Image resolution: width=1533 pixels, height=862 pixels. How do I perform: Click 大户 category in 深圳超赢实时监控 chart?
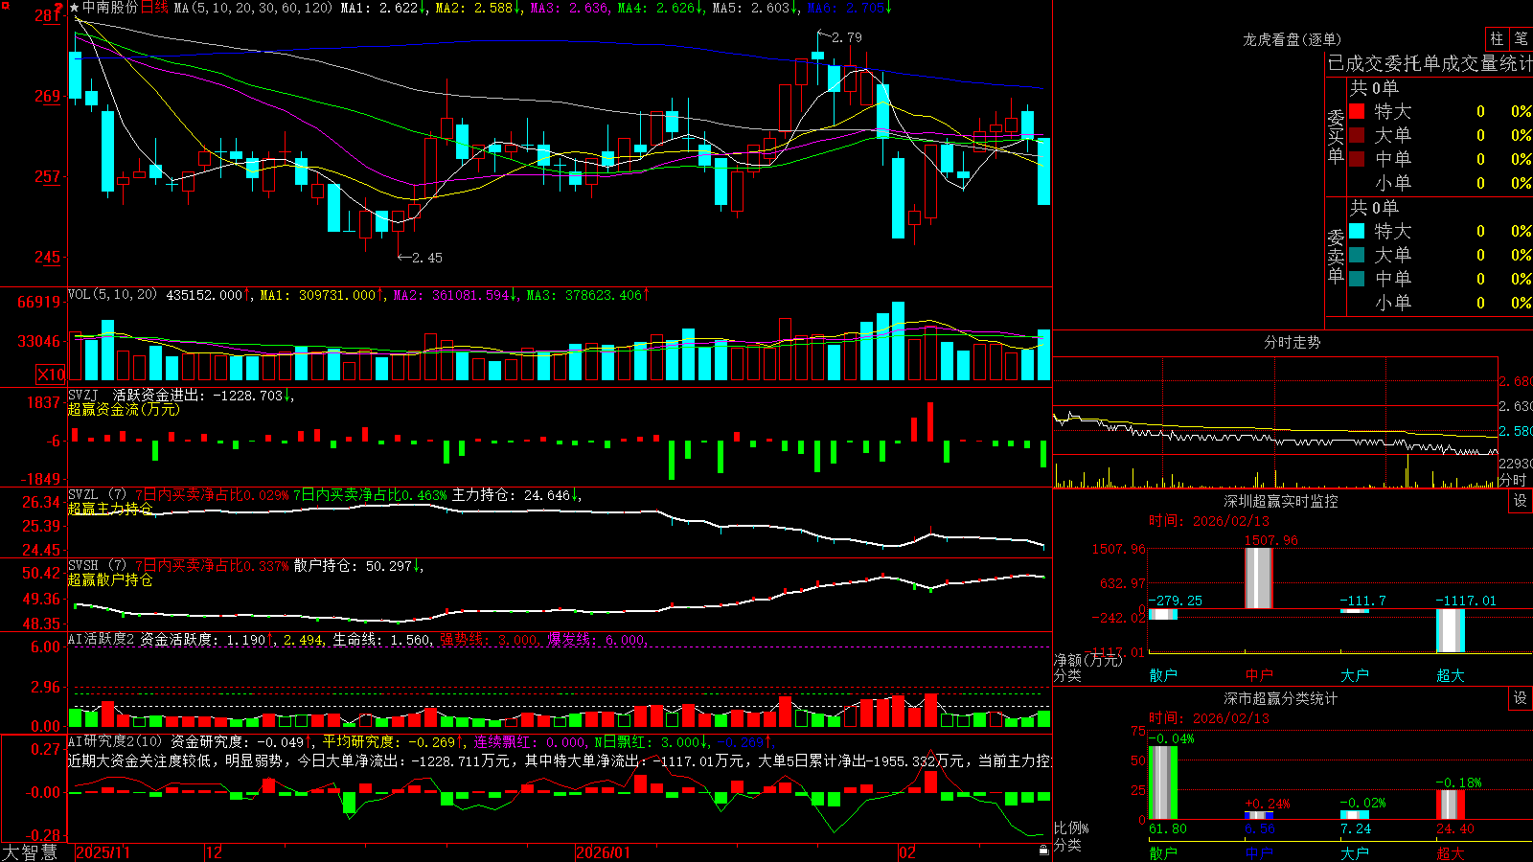[x=1355, y=675]
